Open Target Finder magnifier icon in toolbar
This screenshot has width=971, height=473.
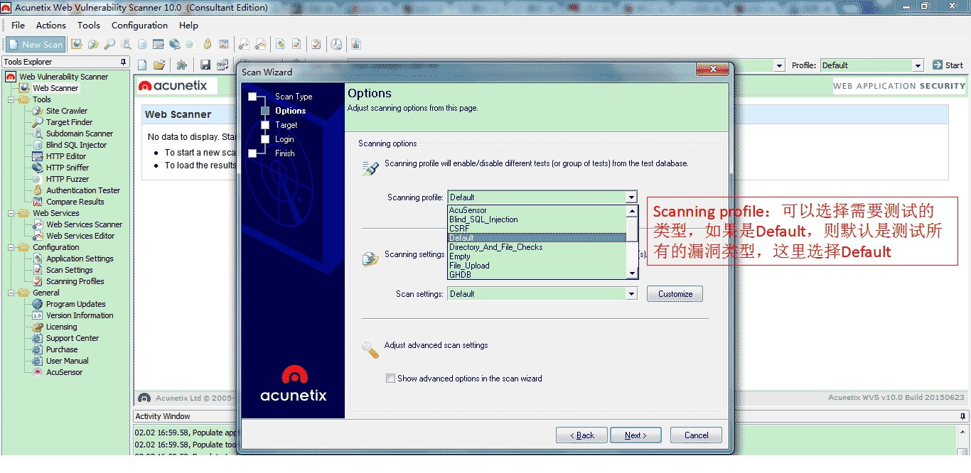pos(109,44)
